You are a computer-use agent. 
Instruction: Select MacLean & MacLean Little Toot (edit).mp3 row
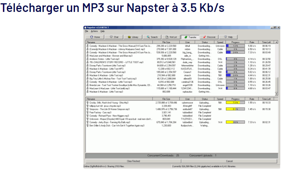pos(180,88)
